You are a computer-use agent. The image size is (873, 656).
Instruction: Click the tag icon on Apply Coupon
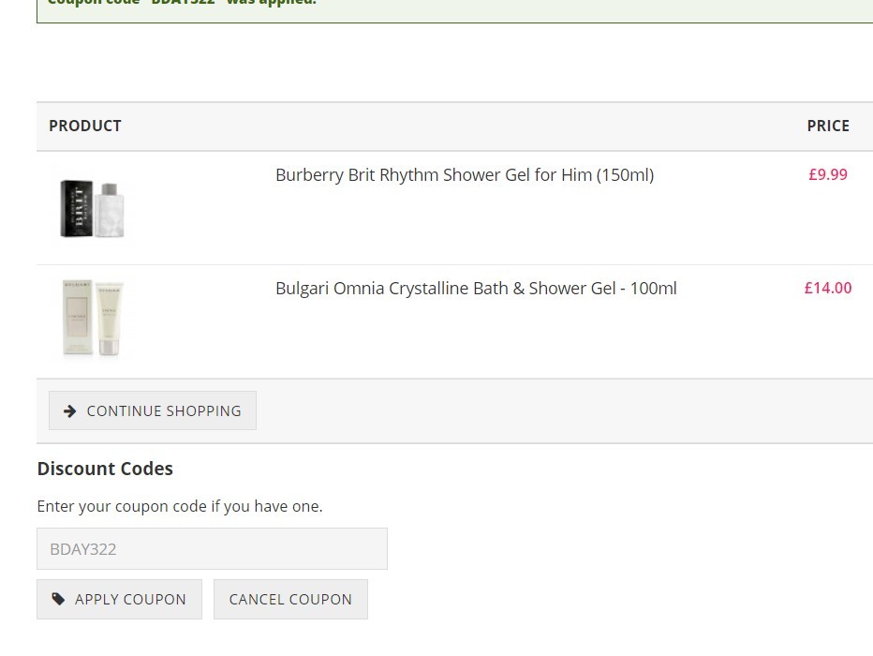[x=58, y=599]
